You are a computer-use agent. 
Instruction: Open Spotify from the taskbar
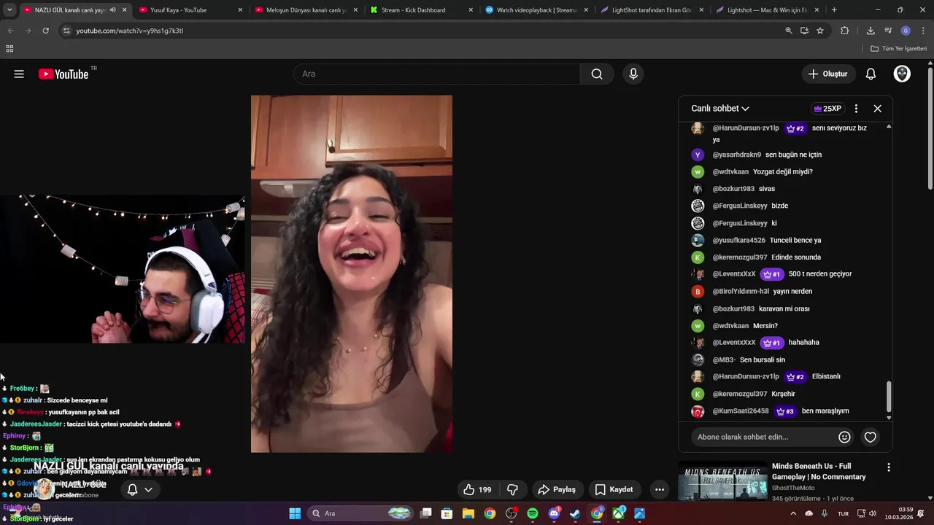[533, 513]
